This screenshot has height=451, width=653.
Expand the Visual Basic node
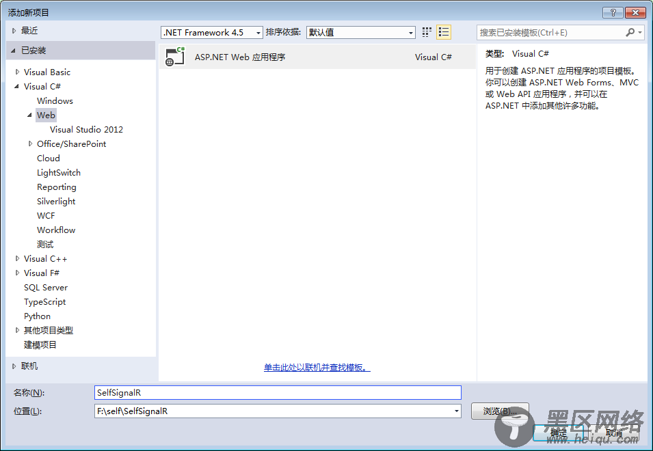17,72
